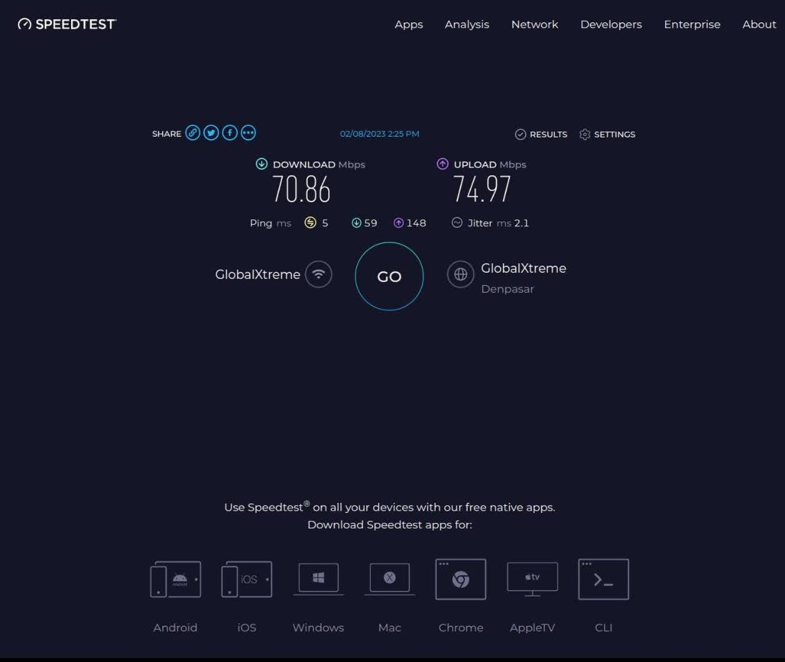Open the result date timestamp link
The height and width of the screenshot is (662, 785).
pyautogui.click(x=379, y=134)
